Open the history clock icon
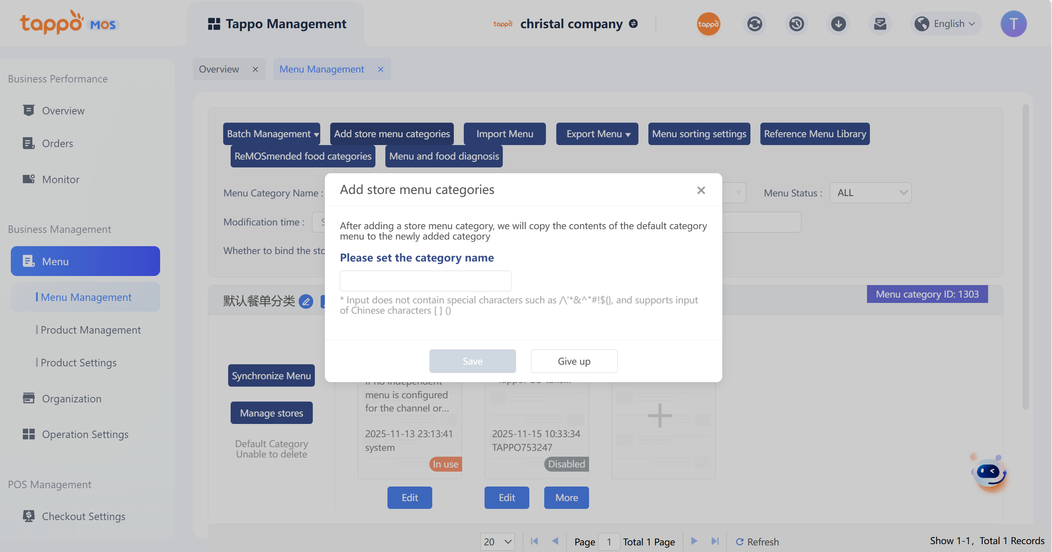Image resolution: width=1052 pixels, height=552 pixels. 796,24
